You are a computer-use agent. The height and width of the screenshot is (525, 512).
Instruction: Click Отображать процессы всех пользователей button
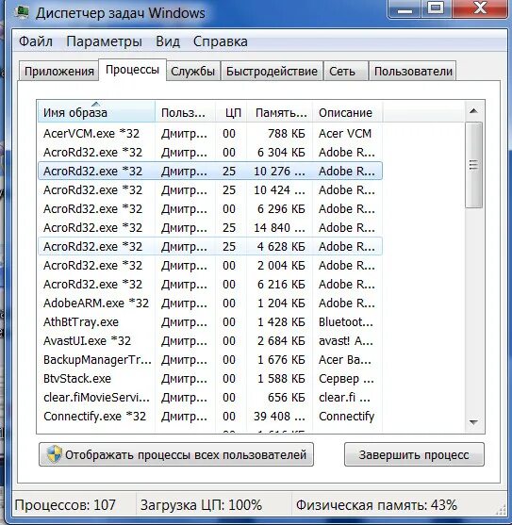click(x=176, y=454)
